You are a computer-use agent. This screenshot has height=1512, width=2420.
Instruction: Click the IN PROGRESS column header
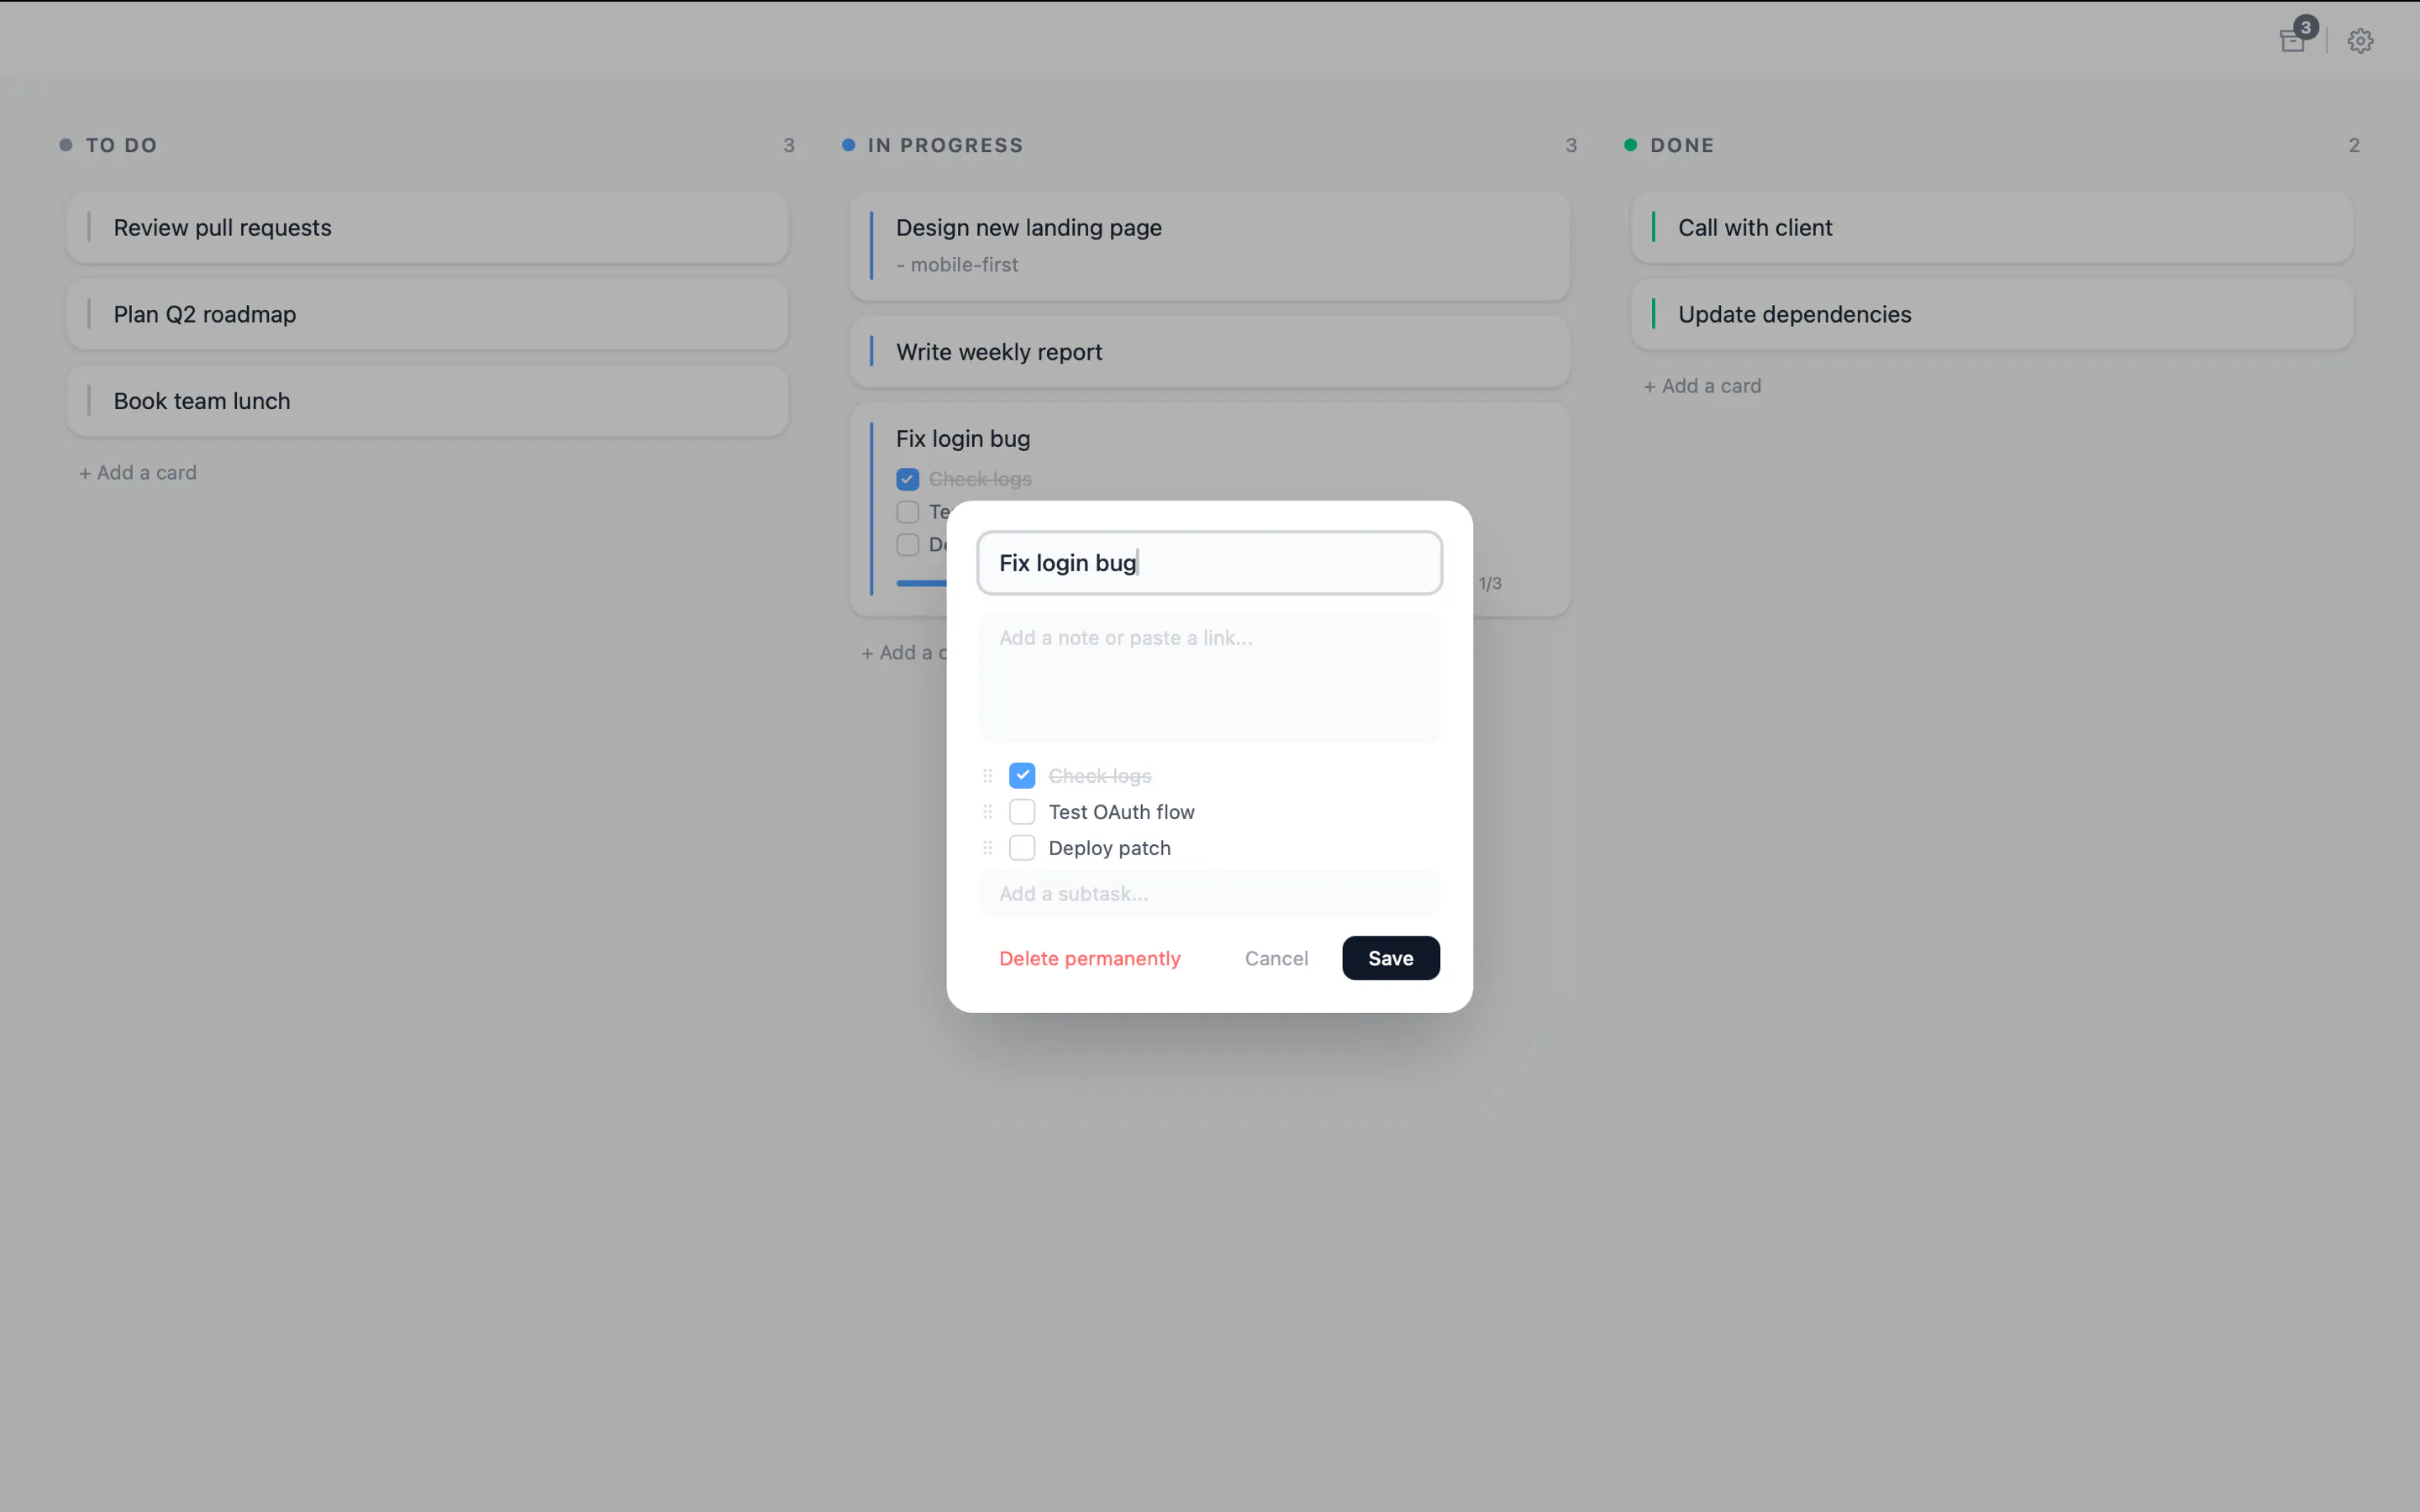(x=945, y=145)
